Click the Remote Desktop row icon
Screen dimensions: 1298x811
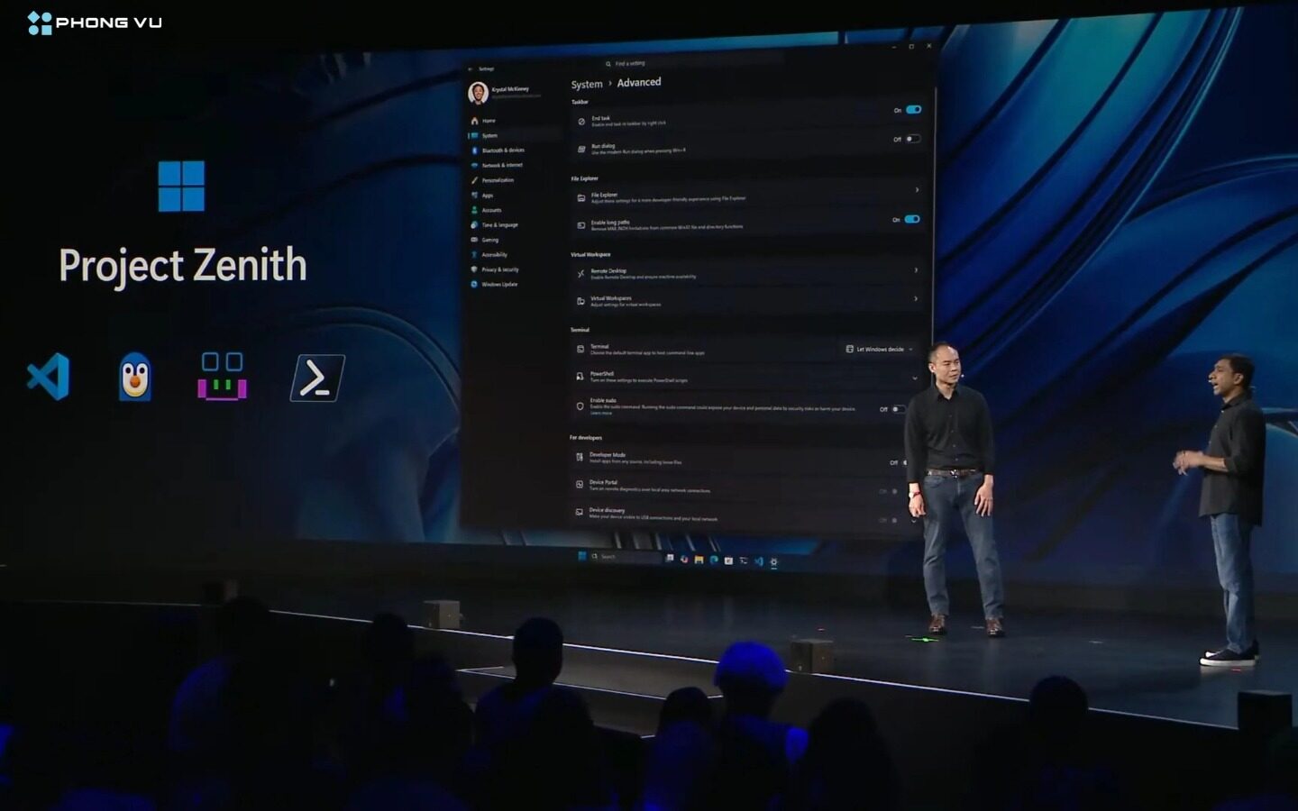[580, 273]
